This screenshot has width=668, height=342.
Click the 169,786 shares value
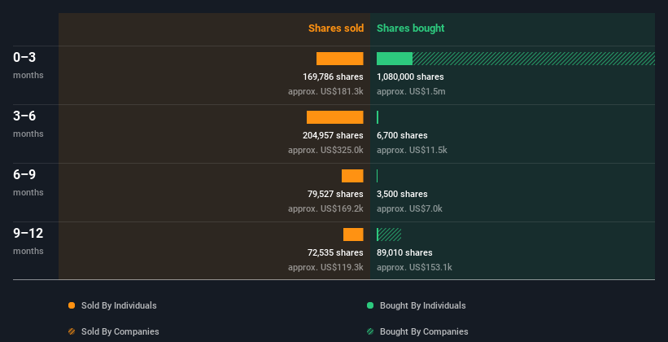333,77
